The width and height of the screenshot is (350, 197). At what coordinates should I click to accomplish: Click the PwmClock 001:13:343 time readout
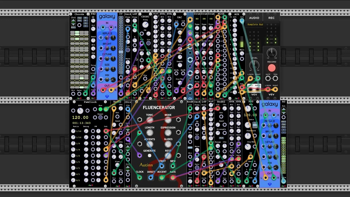pyautogui.click(x=81, y=123)
